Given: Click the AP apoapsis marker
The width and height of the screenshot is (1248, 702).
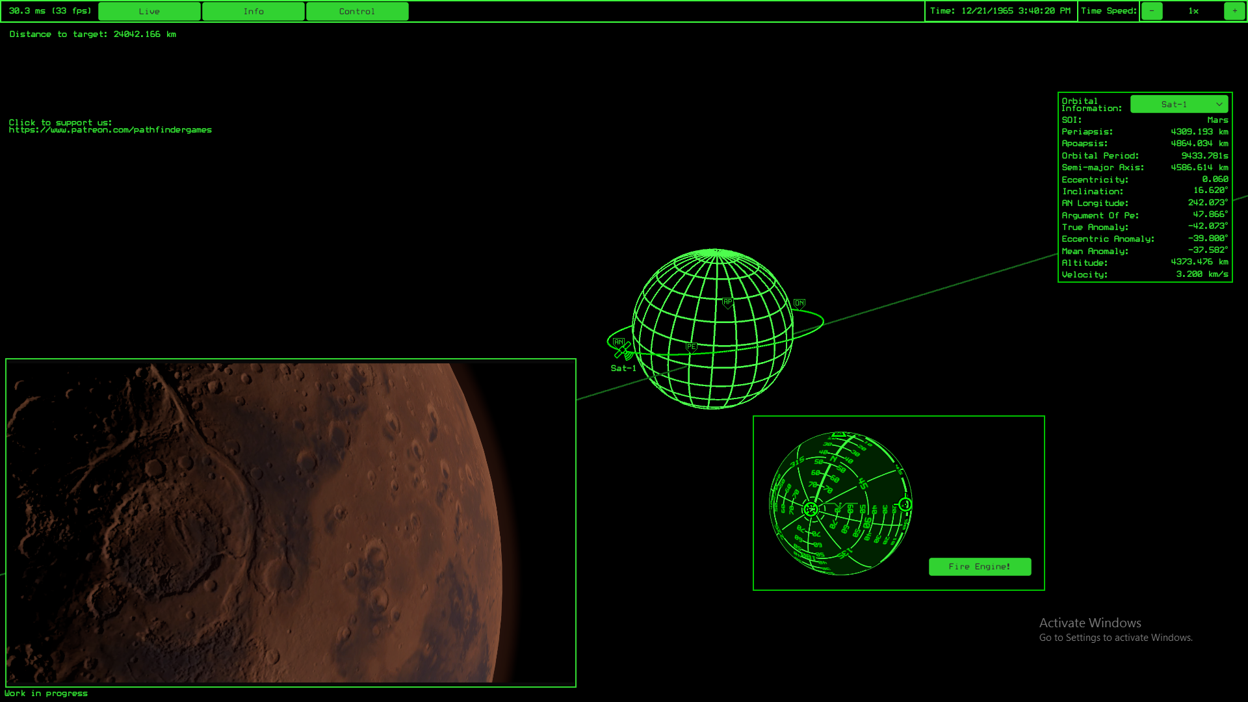Looking at the screenshot, I should pos(727,302).
